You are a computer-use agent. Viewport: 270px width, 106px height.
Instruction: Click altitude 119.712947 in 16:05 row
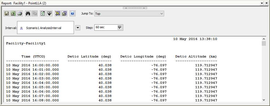click(206, 87)
